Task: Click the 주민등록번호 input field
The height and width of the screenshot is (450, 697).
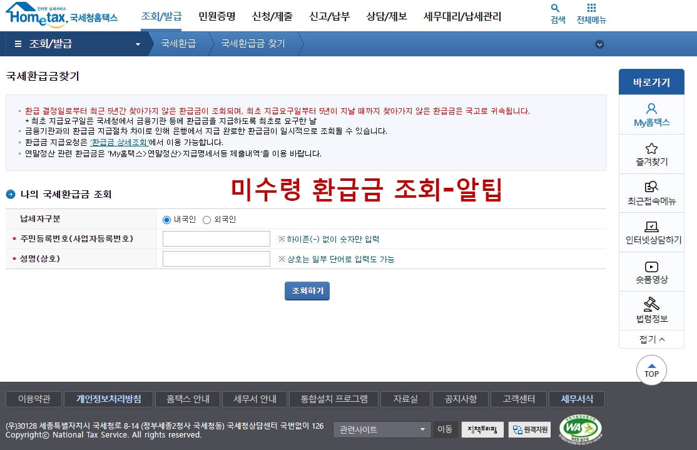Action: point(216,238)
